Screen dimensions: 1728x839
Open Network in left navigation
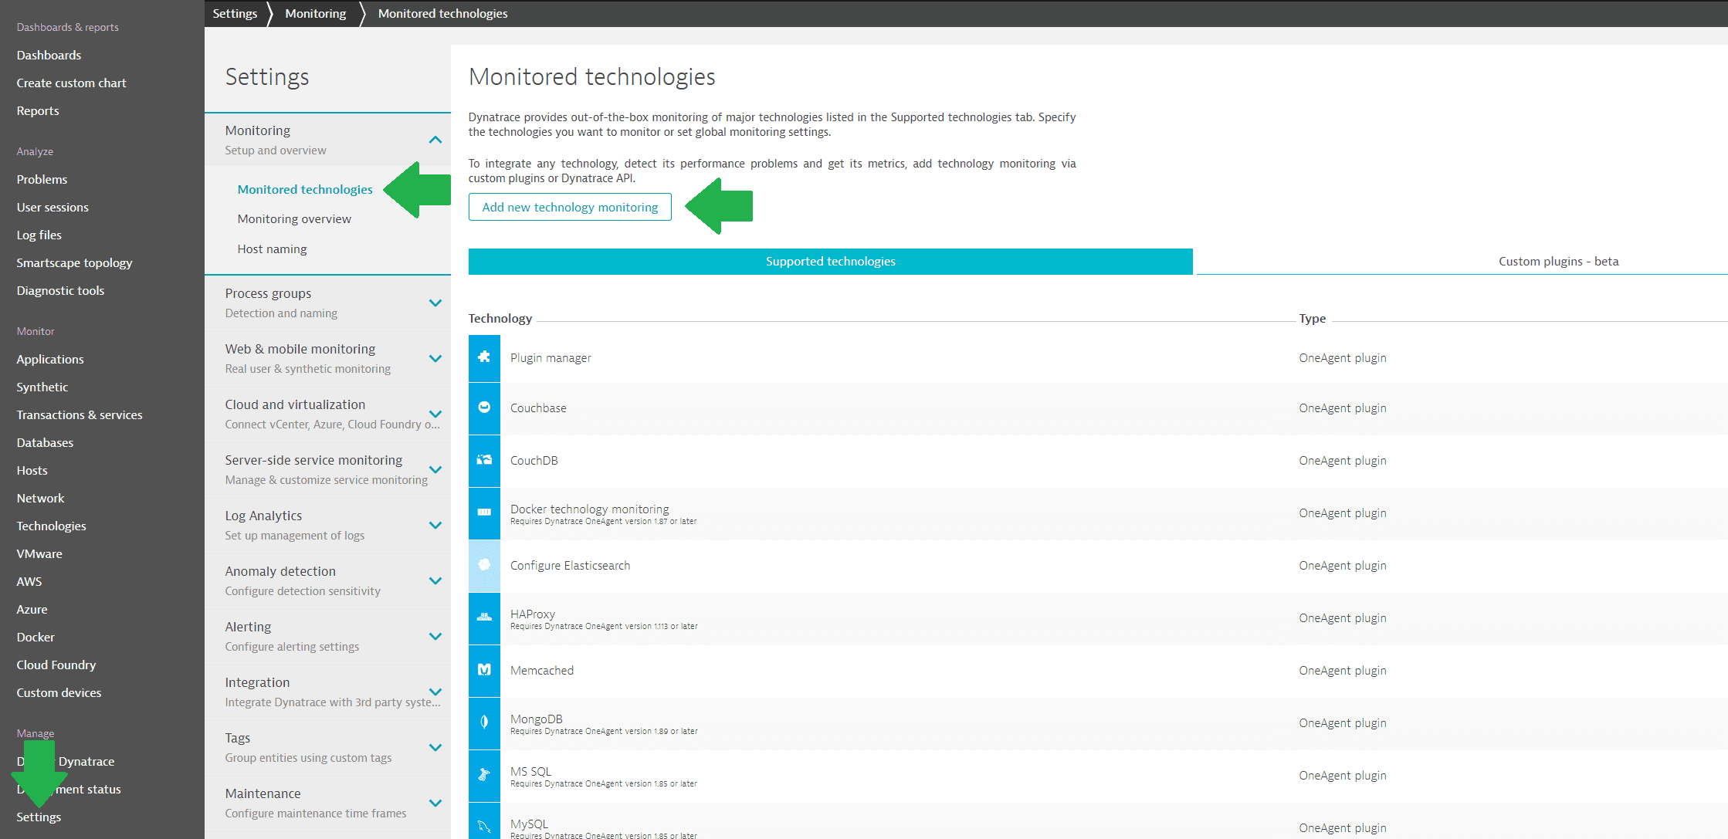tap(40, 498)
